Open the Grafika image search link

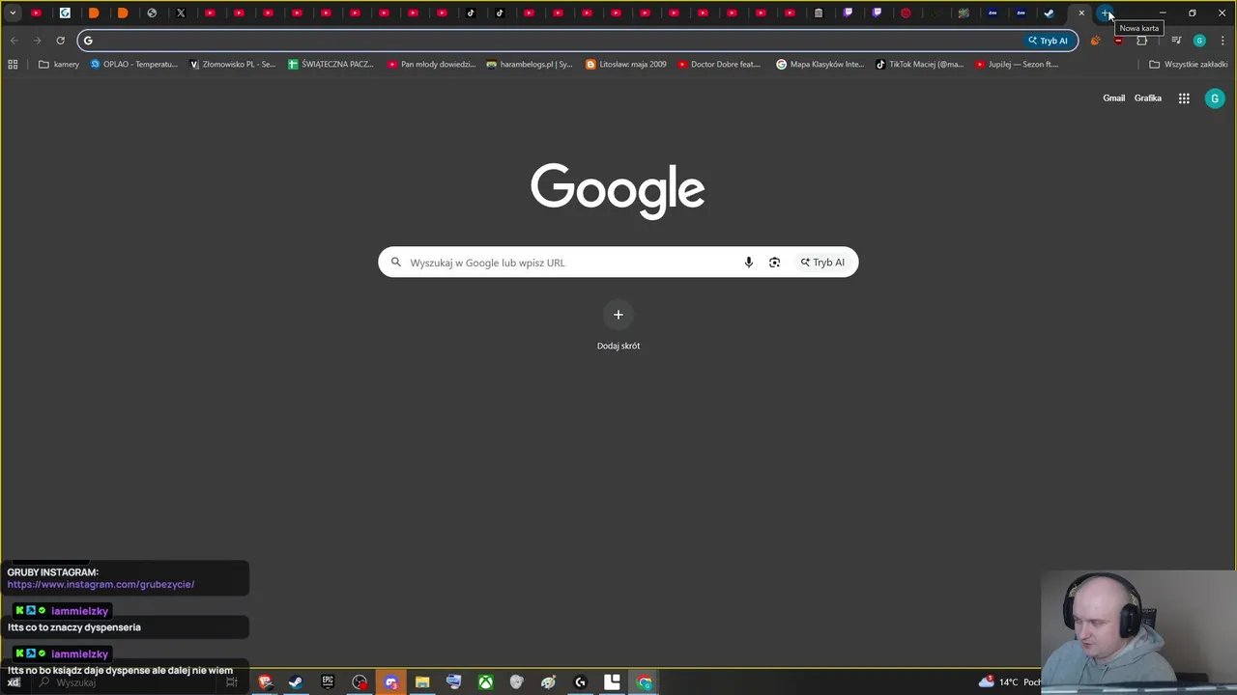click(1147, 98)
